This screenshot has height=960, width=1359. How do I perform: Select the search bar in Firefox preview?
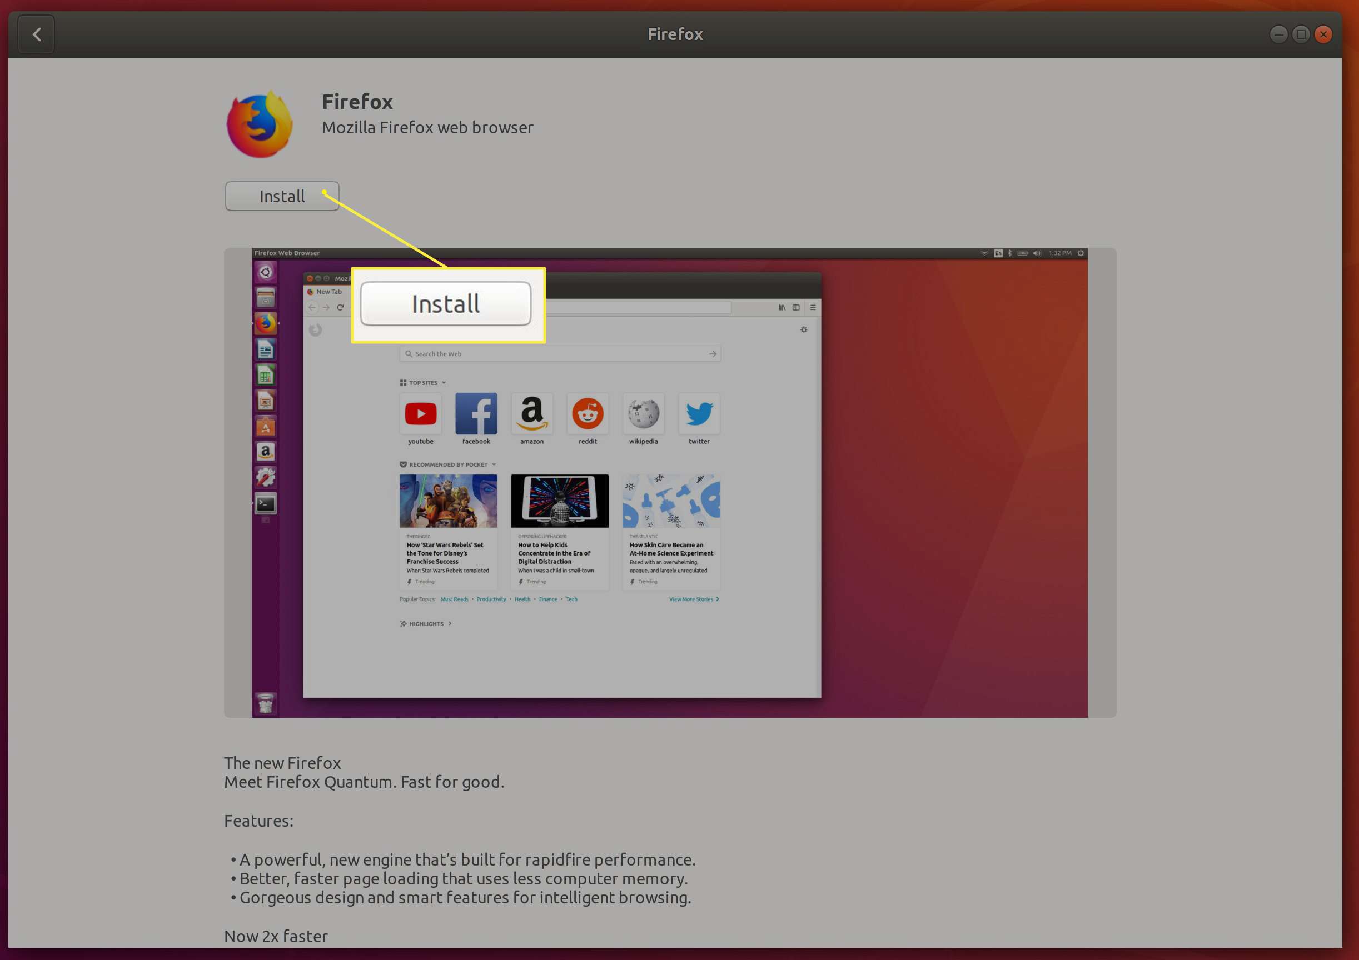(x=558, y=354)
